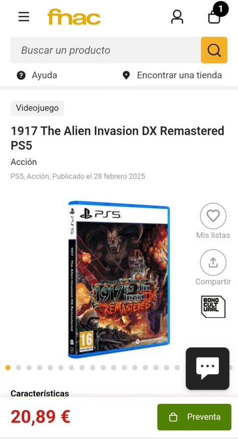Click the yellow search magnifier button

214,50
